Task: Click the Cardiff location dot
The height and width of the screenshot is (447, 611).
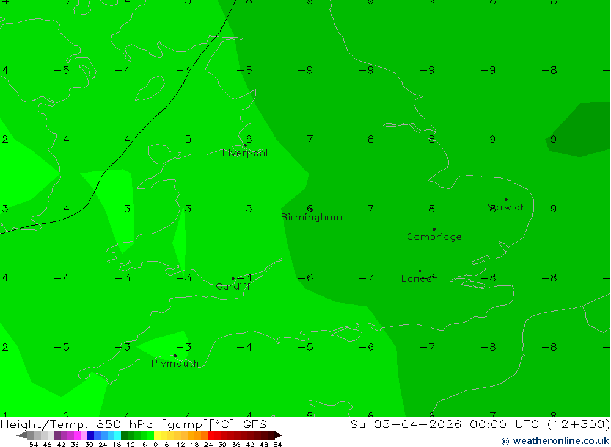Action: (233, 279)
